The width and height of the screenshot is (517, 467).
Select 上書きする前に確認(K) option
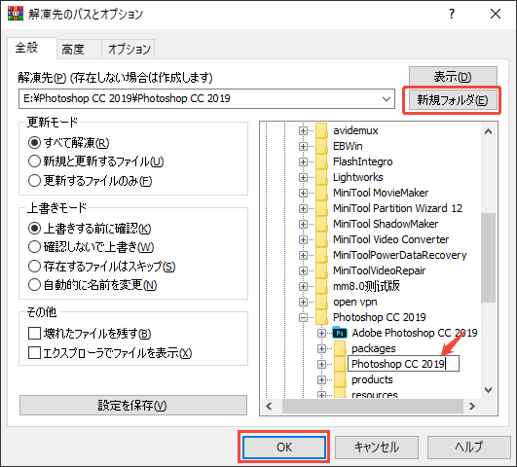click(90, 229)
